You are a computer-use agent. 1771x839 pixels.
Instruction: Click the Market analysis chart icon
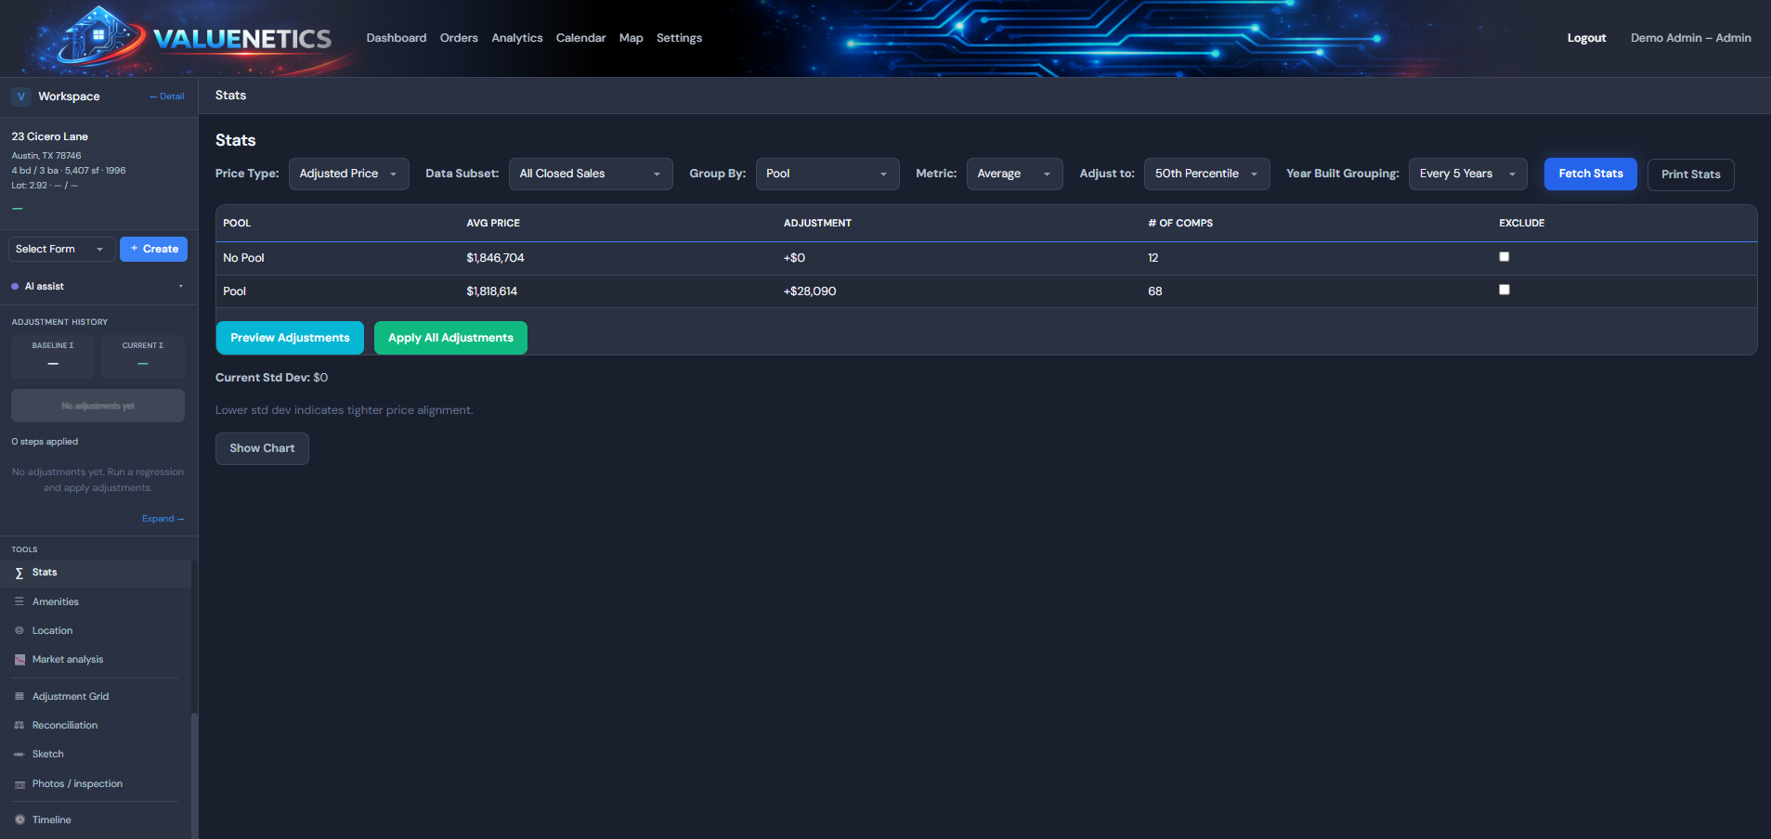(20, 660)
